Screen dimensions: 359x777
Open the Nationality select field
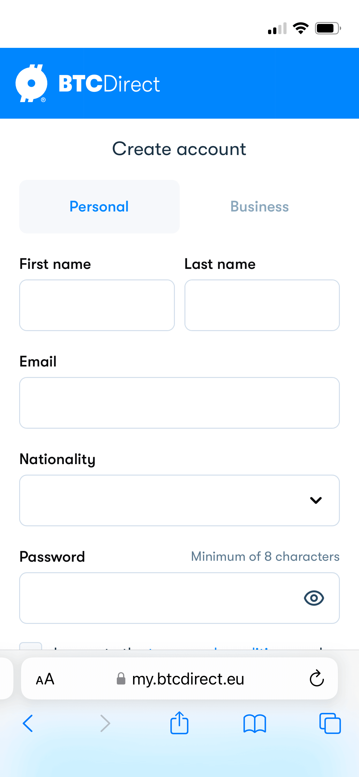(179, 500)
